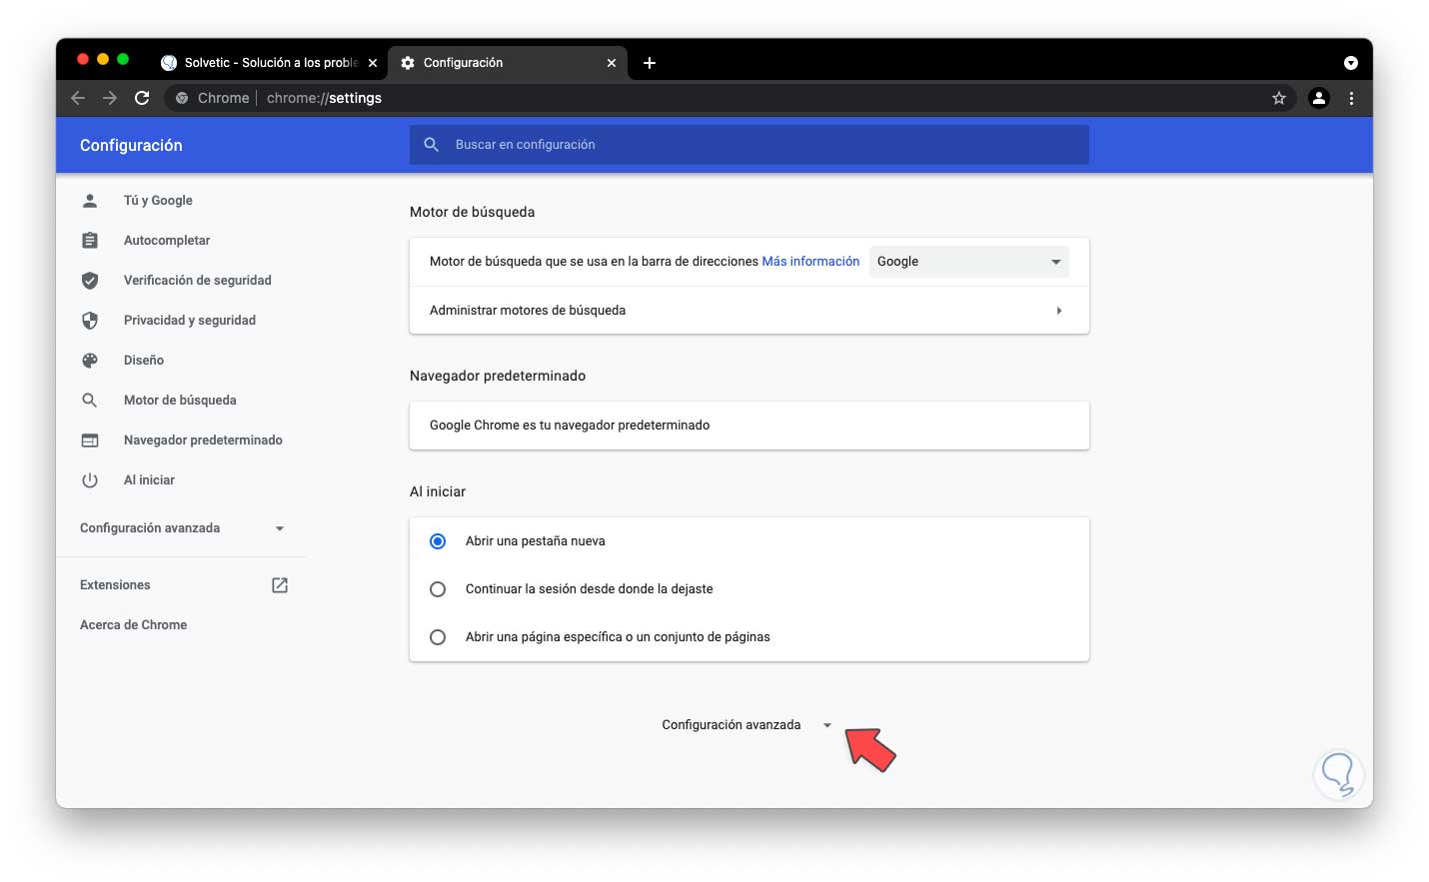1429x882 pixels.
Task: Open the Google search engine dropdown
Action: 968,262
